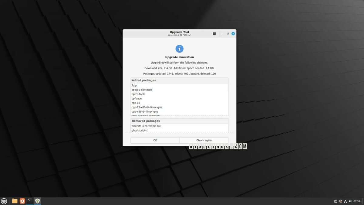364x205 pixels.
Task: Select adwaita-icon-theme-full in Removed packages
Action: click(x=180, y=126)
